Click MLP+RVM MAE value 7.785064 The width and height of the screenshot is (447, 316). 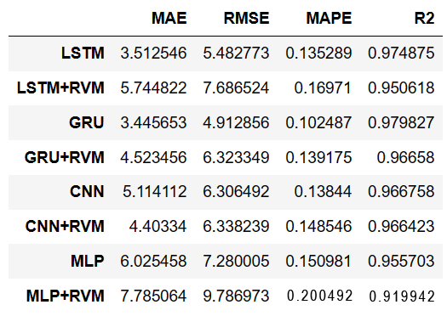pos(153,296)
